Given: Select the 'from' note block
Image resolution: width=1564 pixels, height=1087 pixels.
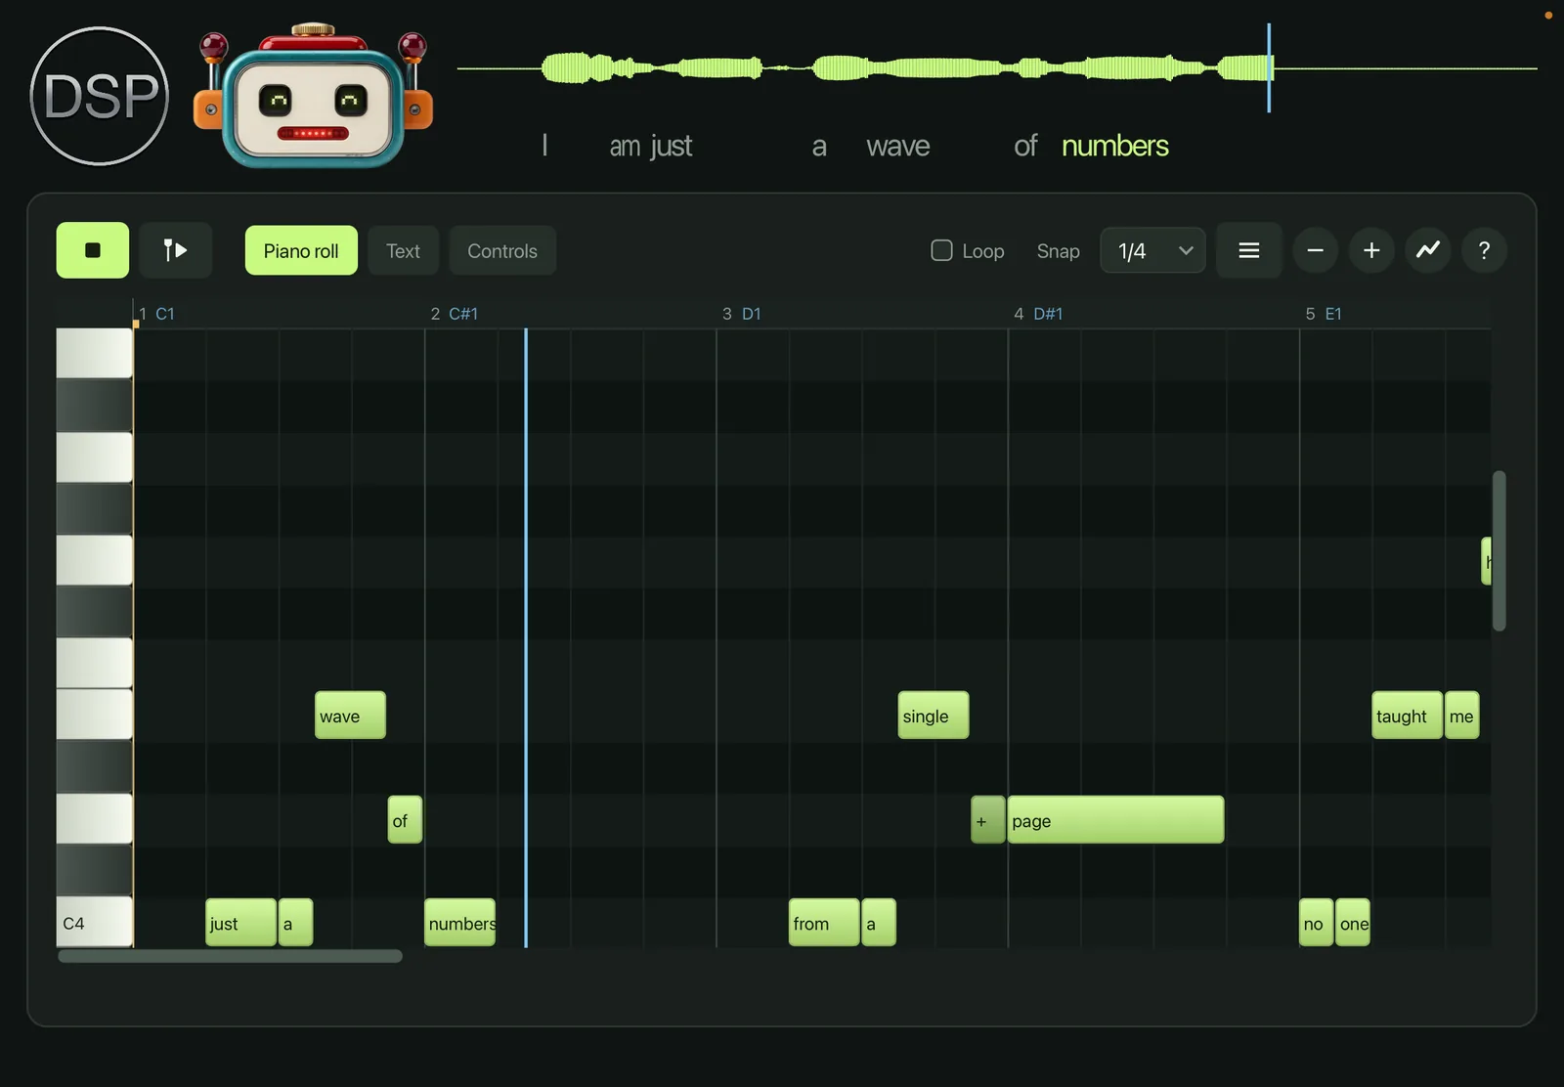Looking at the screenshot, I should pyautogui.click(x=824, y=923).
